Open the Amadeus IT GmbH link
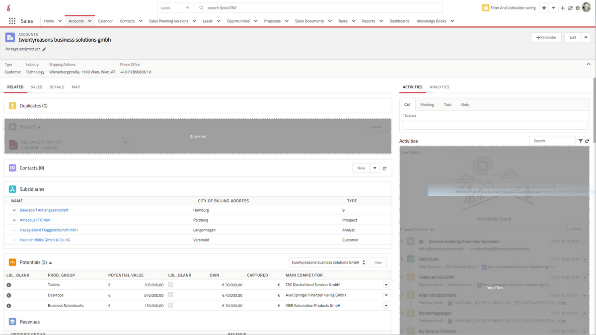This screenshot has height=335, width=596. coord(35,220)
